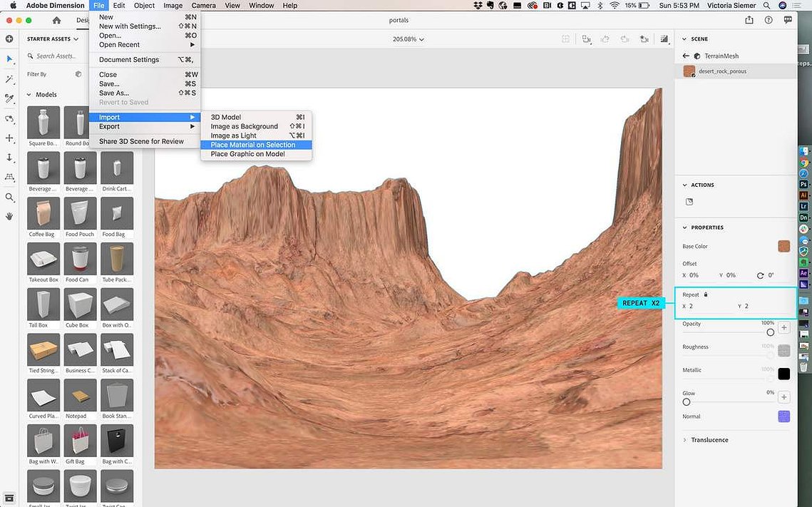
Task: Click the Repeat X value field
Action: pyautogui.click(x=707, y=307)
